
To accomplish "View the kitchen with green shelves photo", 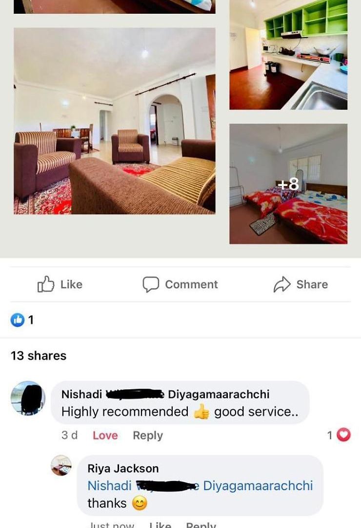I will click(288, 55).
